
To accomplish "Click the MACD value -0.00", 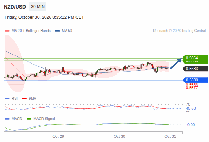I will [191, 125].
